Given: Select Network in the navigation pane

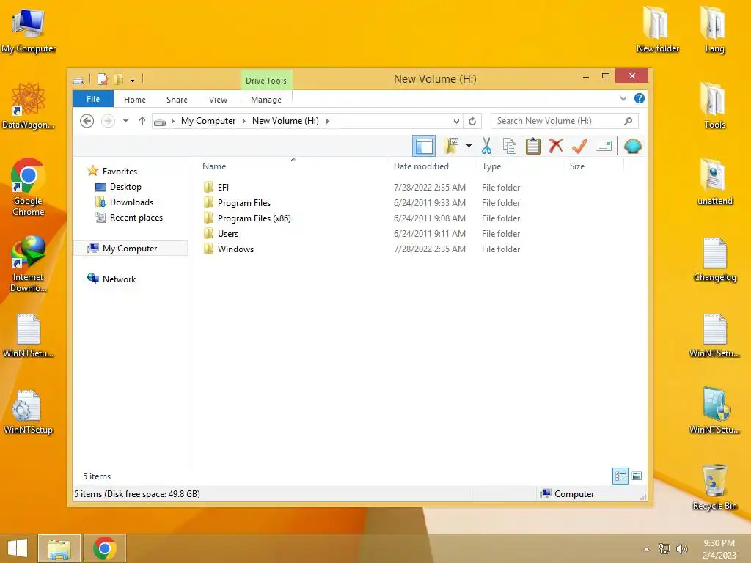Looking at the screenshot, I should tap(119, 279).
